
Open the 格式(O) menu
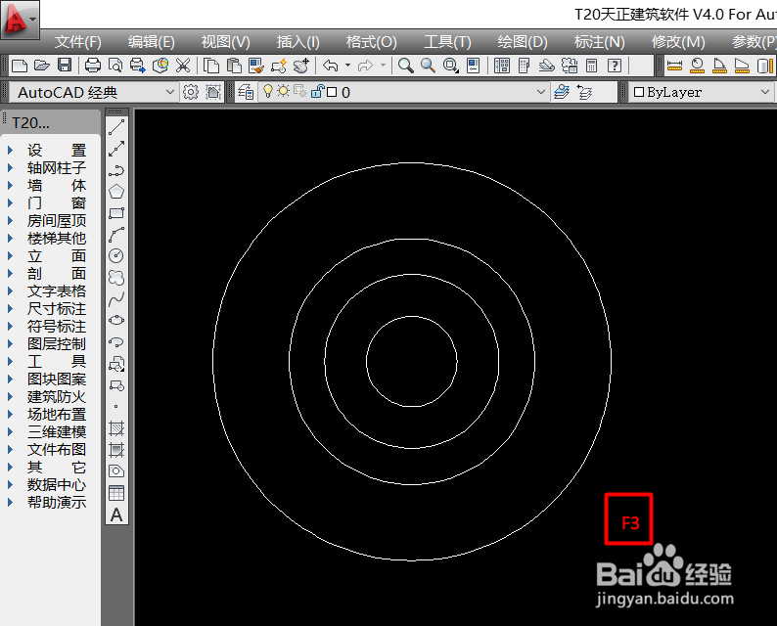point(371,42)
